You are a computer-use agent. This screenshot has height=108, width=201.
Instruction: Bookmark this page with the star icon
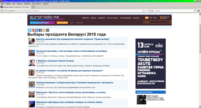144,11
